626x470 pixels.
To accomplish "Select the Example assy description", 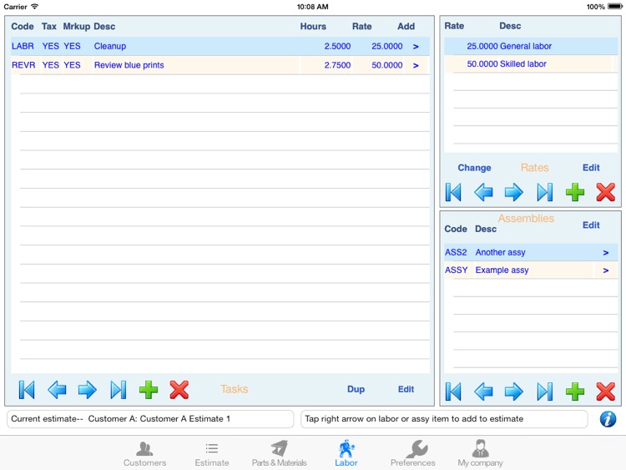I will pyautogui.click(x=502, y=270).
